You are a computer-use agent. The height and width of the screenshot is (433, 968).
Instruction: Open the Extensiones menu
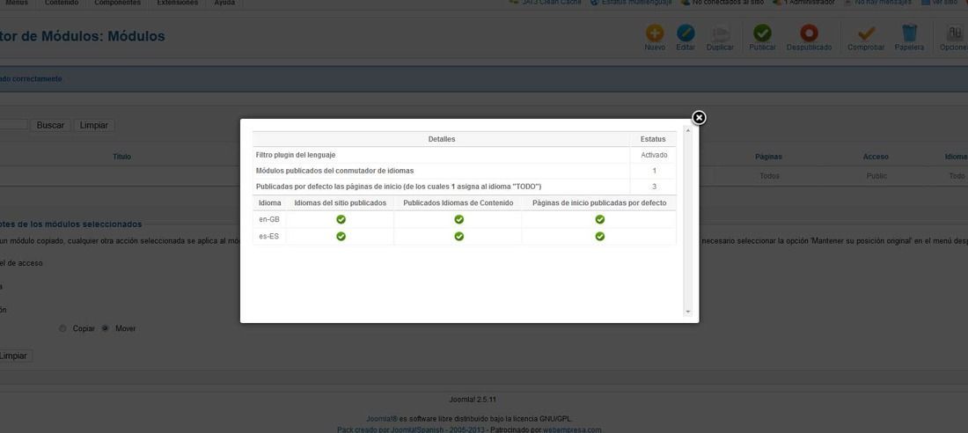pos(177,4)
